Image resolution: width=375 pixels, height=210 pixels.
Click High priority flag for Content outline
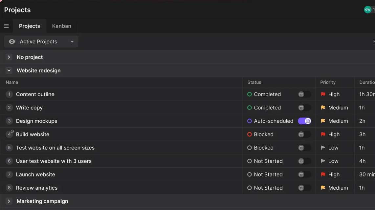323,94
